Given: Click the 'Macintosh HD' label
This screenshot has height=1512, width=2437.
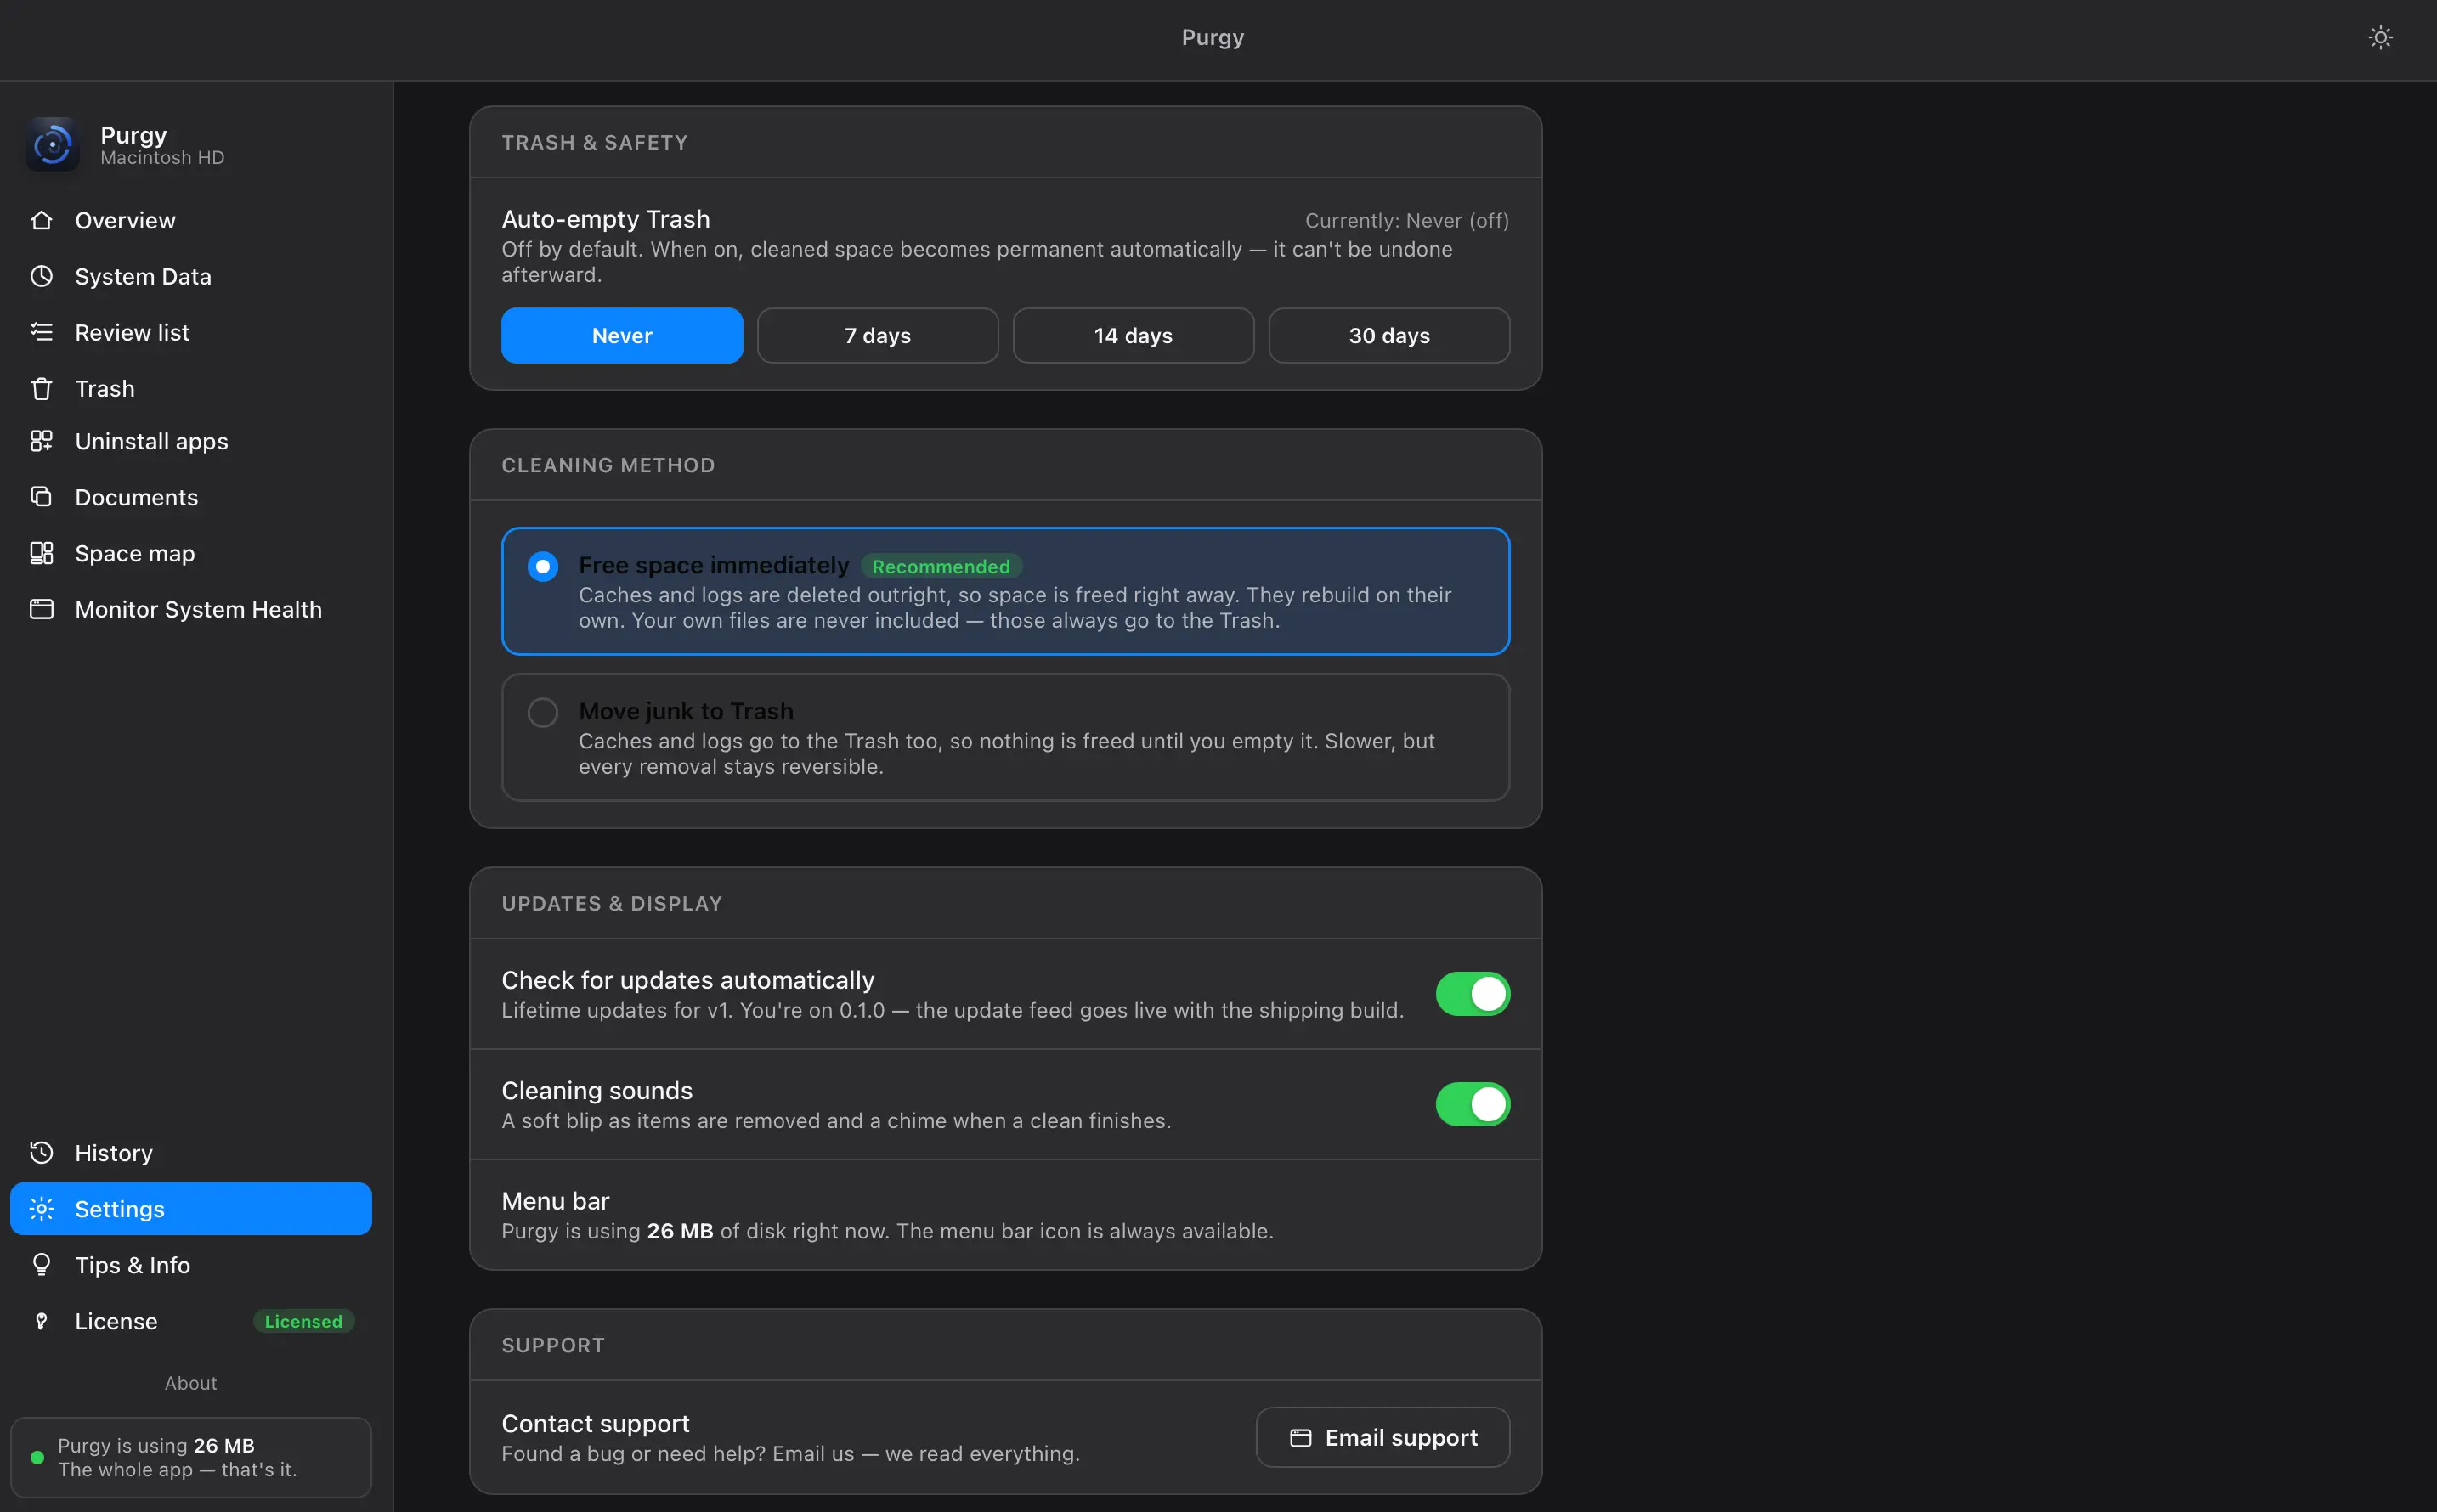Looking at the screenshot, I should [162, 158].
